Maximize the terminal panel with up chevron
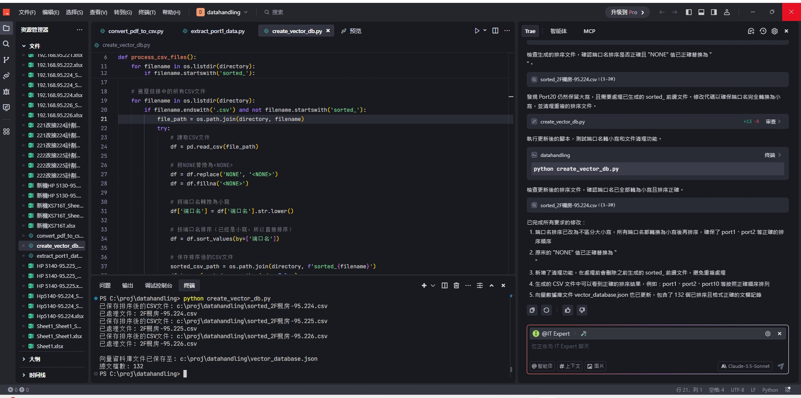The width and height of the screenshot is (801, 398). coord(492,285)
